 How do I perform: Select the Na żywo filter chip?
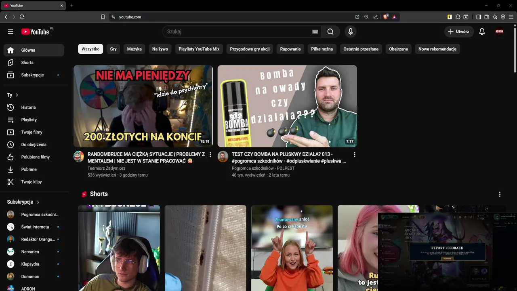[x=160, y=49]
